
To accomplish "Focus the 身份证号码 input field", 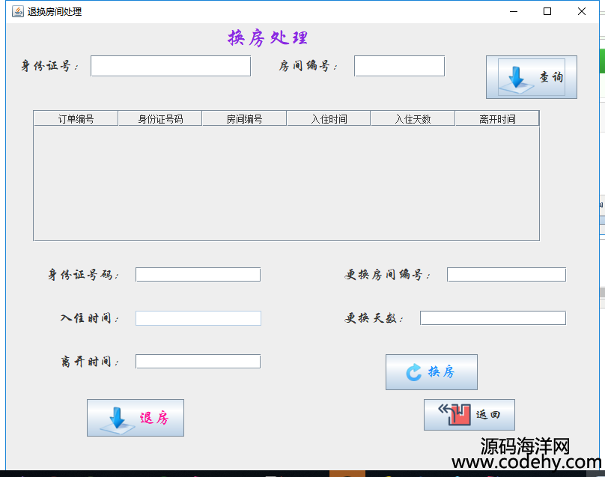I will pyautogui.click(x=198, y=275).
